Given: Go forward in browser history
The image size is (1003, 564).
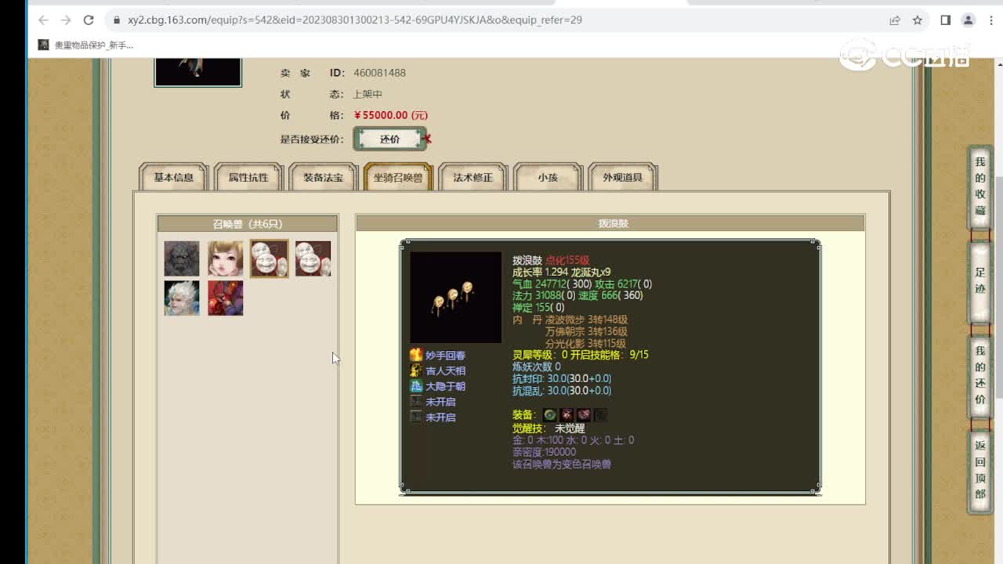Looking at the screenshot, I should (66, 20).
